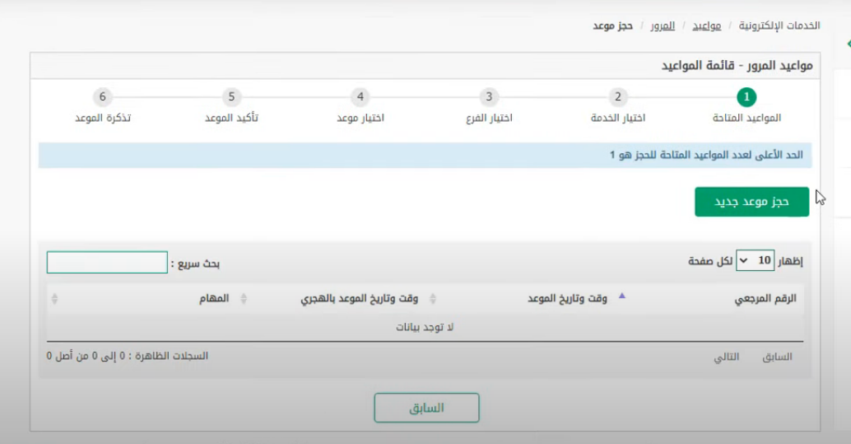Click the السجلات الظاهرة records count text

click(128, 356)
